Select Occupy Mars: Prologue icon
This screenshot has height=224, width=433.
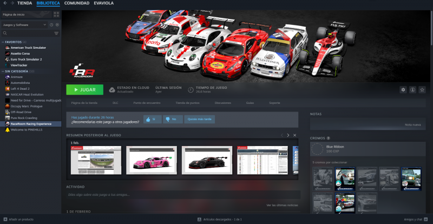[8, 107]
